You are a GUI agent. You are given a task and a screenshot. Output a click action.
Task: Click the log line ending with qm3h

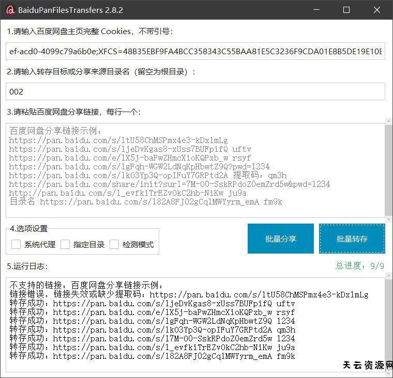(153, 329)
